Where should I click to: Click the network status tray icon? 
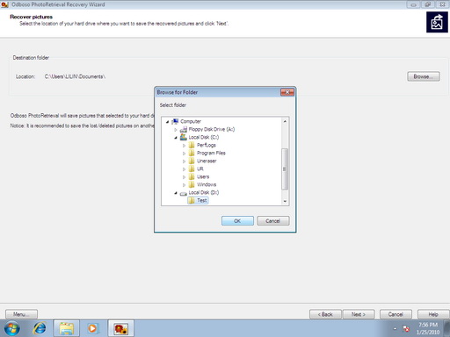click(406, 328)
